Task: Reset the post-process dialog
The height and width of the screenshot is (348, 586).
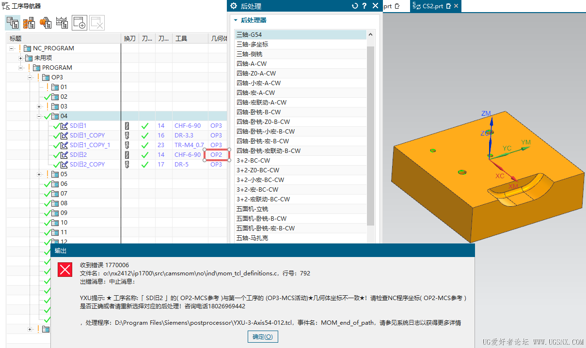Action: click(x=355, y=6)
